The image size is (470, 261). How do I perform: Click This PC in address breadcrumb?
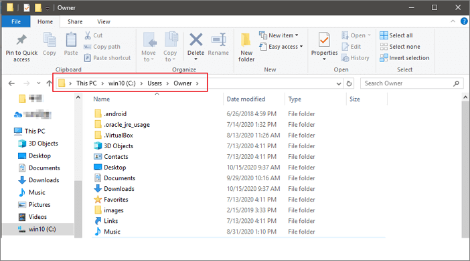coord(86,83)
